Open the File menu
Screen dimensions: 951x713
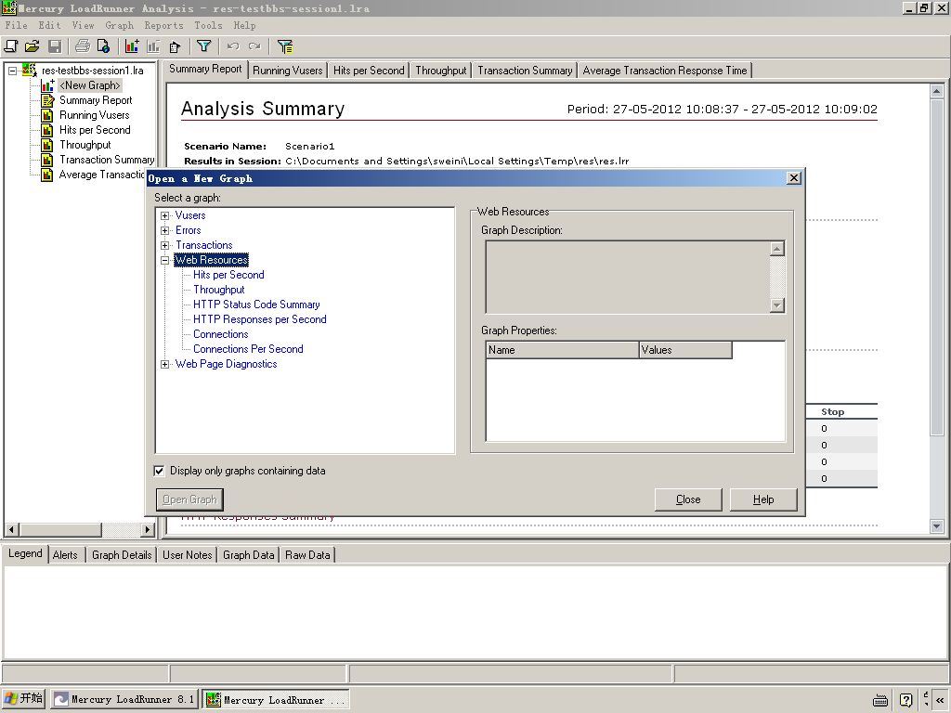coord(17,25)
